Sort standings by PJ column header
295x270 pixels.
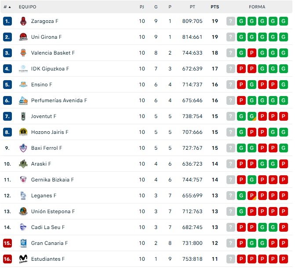[x=142, y=7]
